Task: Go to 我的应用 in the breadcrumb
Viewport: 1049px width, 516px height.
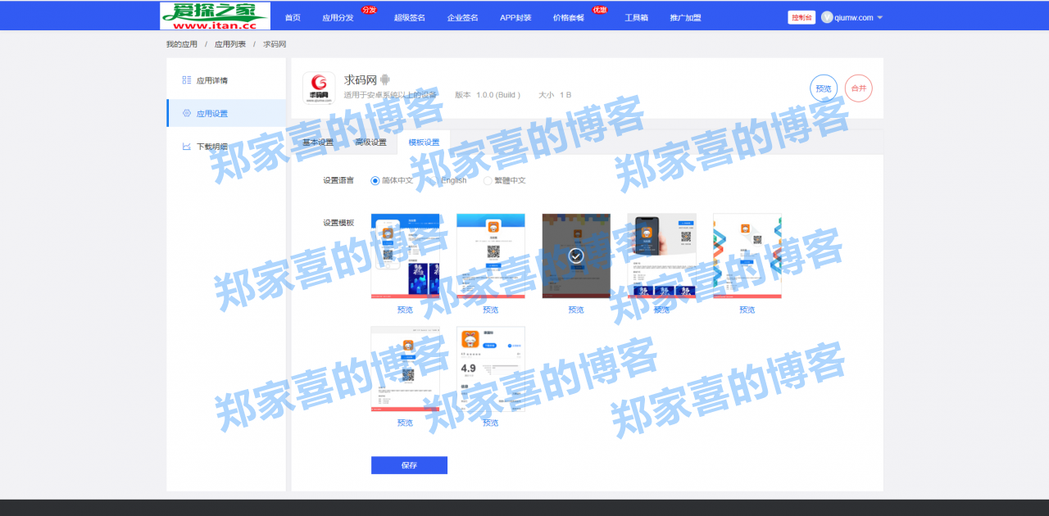Action: pos(181,44)
